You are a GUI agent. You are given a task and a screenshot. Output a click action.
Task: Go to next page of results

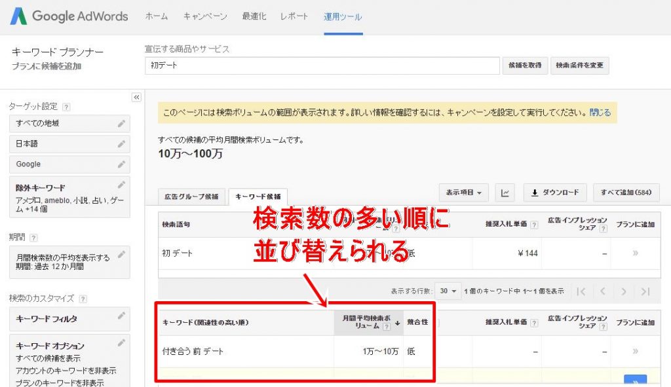tap(624, 291)
